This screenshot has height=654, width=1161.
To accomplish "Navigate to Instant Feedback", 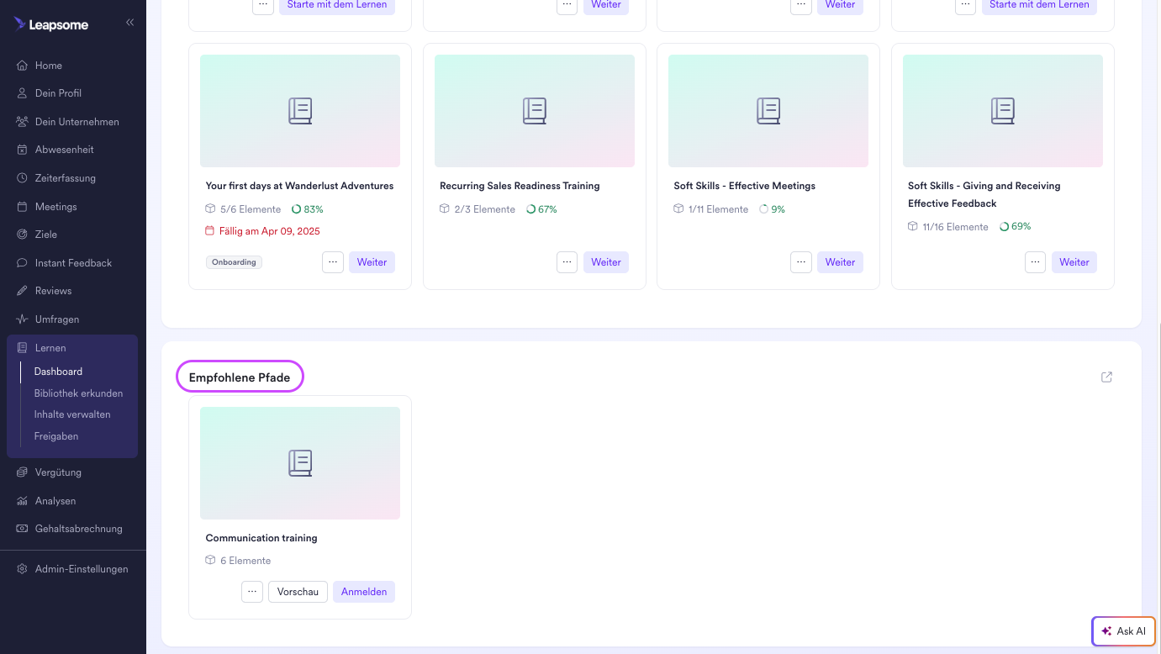I will 73,263.
